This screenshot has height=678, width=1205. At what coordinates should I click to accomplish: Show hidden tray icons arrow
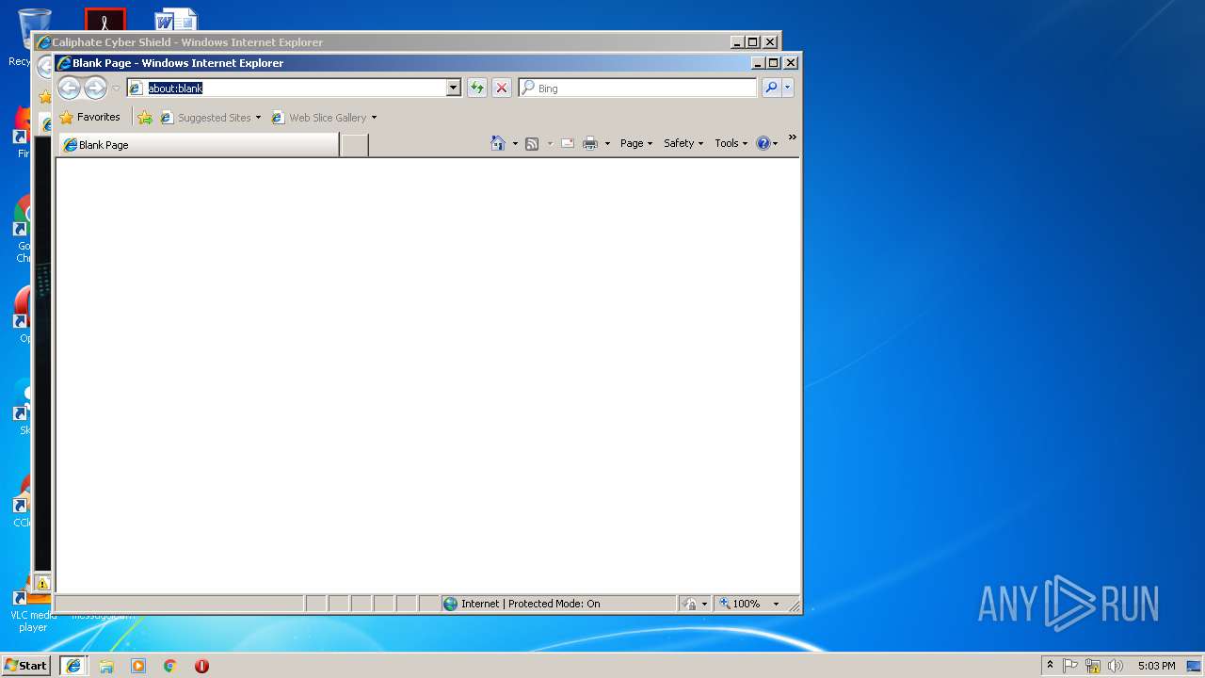click(1050, 666)
